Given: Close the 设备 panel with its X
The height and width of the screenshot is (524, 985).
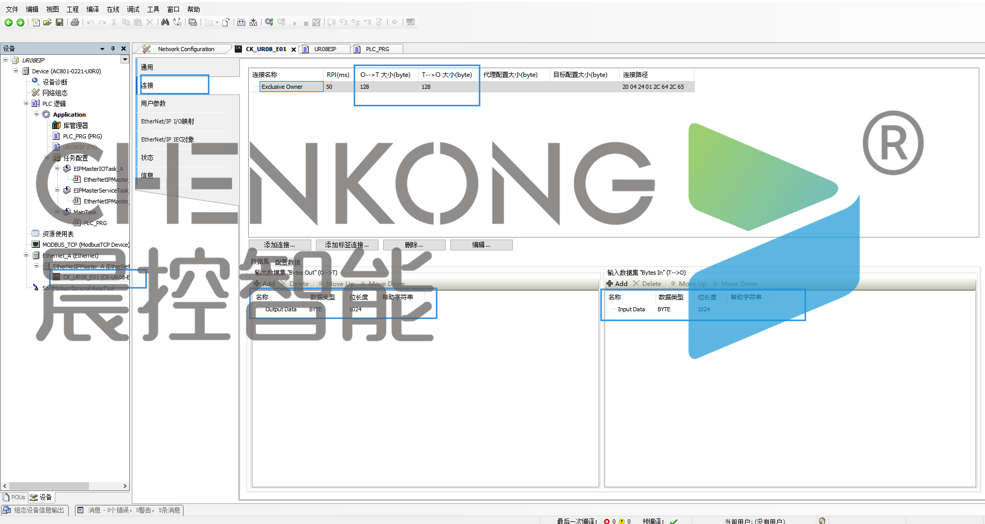Looking at the screenshot, I should point(124,49).
